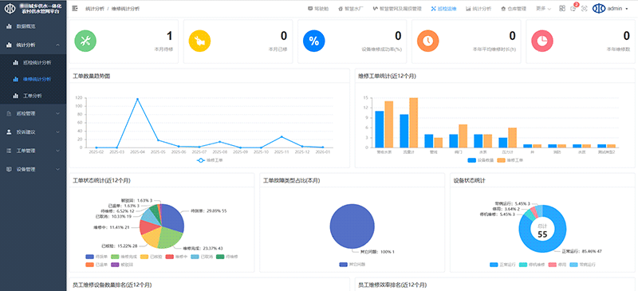Click the orange clock icon card
Viewport: 638px width, 291px height.
[x=428, y=41]
